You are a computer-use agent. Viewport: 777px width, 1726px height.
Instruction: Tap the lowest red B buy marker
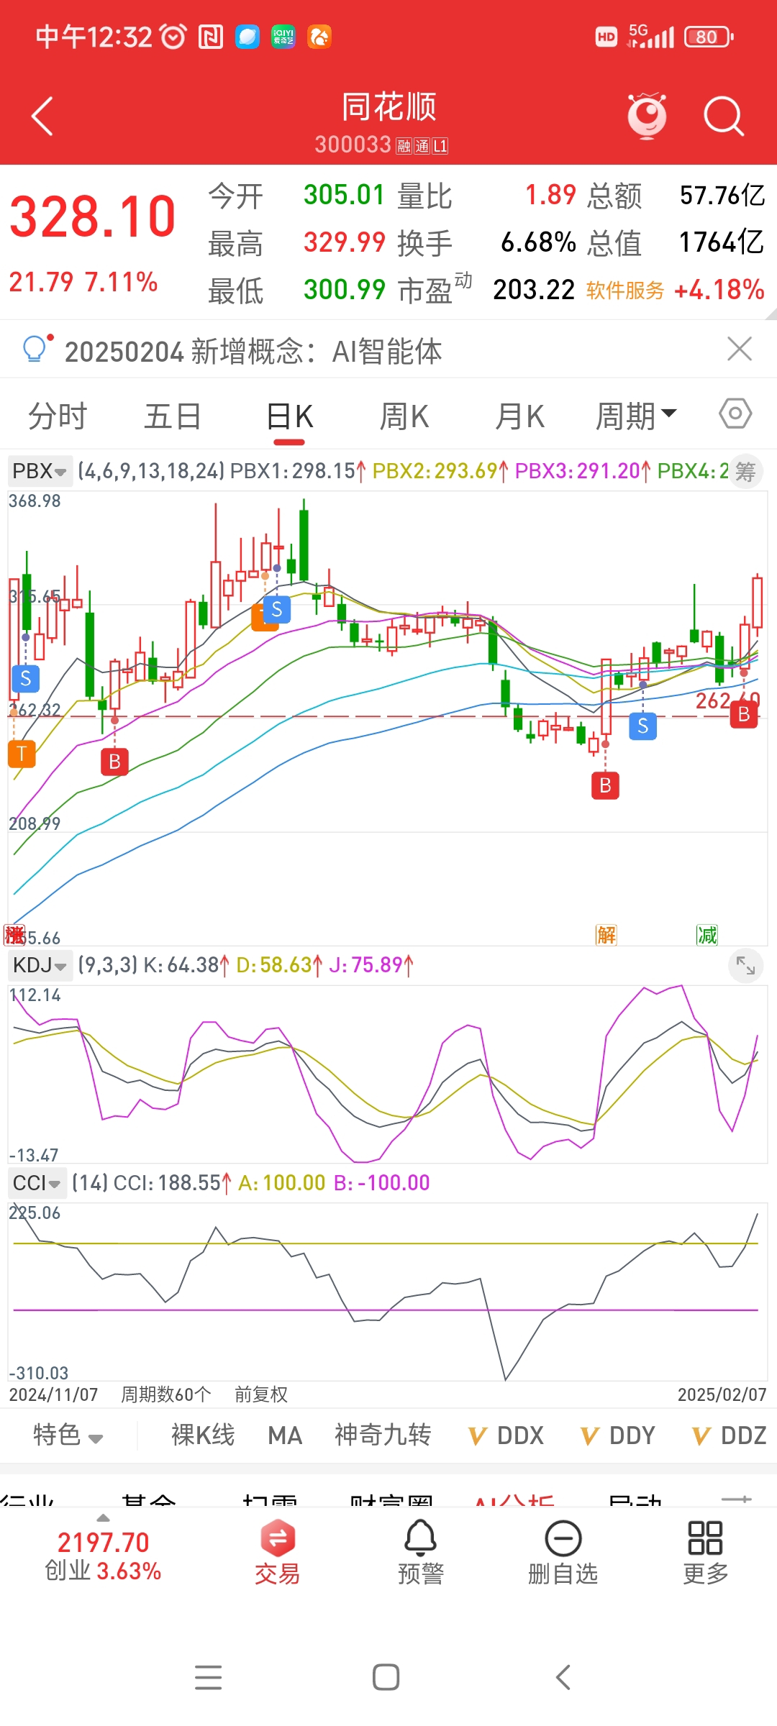(605, 785)
